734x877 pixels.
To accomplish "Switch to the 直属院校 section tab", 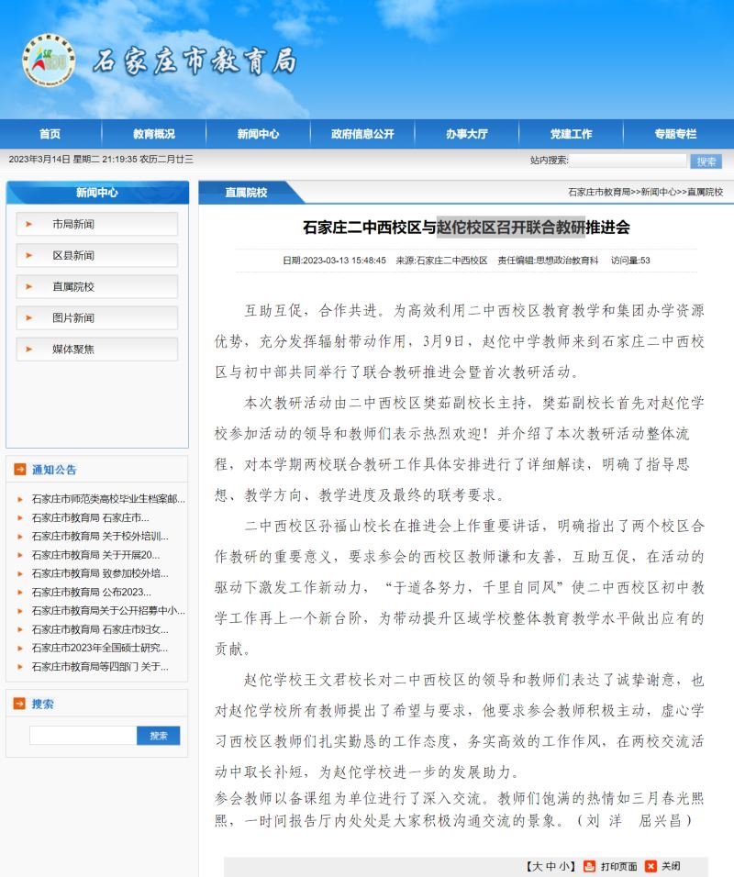I will (246, 193).
